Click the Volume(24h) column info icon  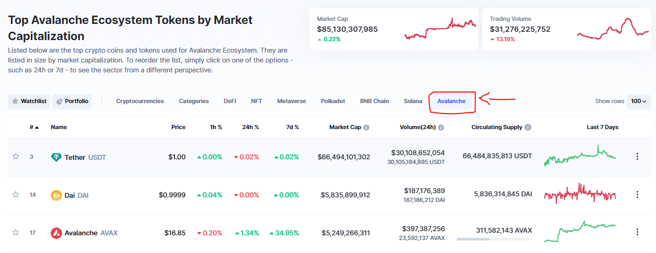click(x=441, y=128)
